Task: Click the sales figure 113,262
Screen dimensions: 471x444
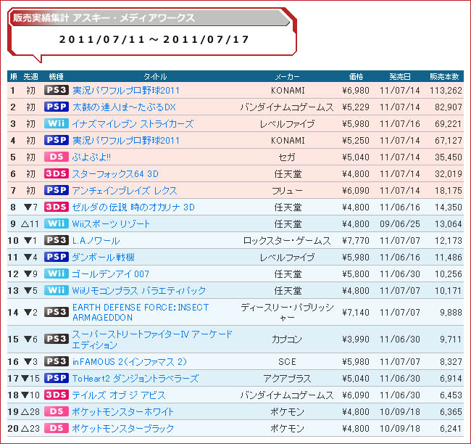Action: point(446,90)
